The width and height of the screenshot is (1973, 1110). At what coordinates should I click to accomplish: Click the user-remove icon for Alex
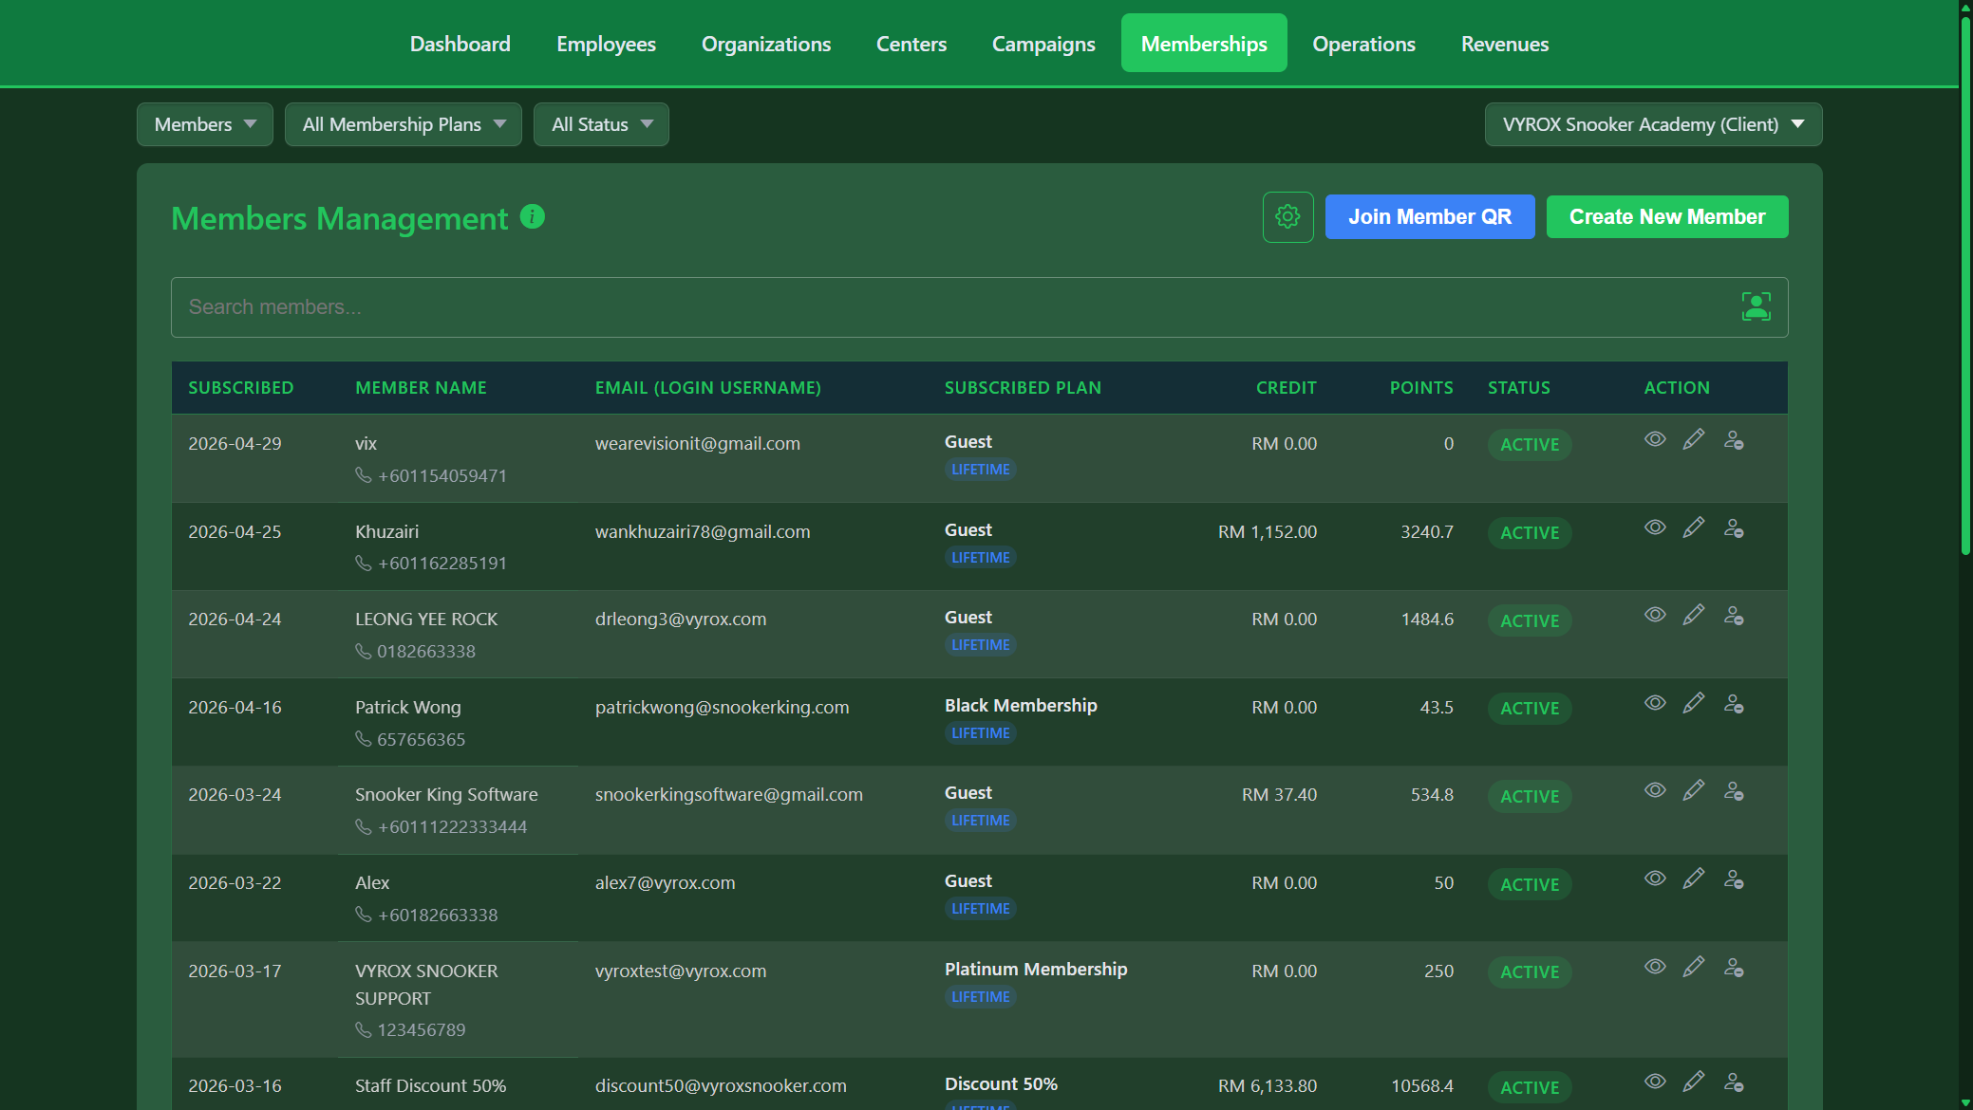tap(1734, 879)
